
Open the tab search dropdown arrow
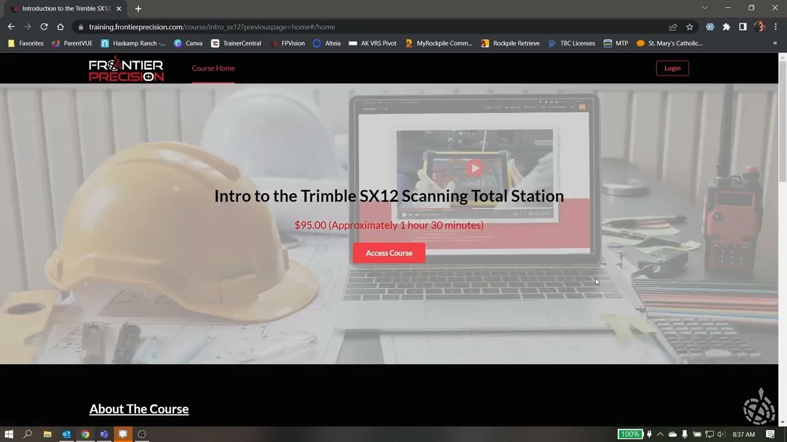pos(705,8)
